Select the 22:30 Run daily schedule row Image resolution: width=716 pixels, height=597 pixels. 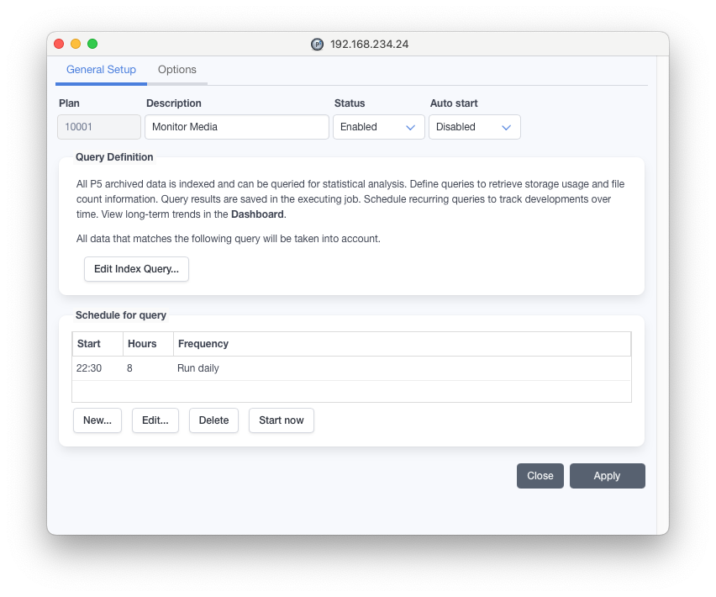(351, 368)
